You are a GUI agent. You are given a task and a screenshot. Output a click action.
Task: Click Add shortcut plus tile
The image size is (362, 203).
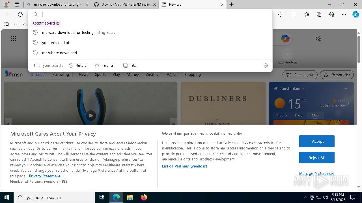(287, 54)
